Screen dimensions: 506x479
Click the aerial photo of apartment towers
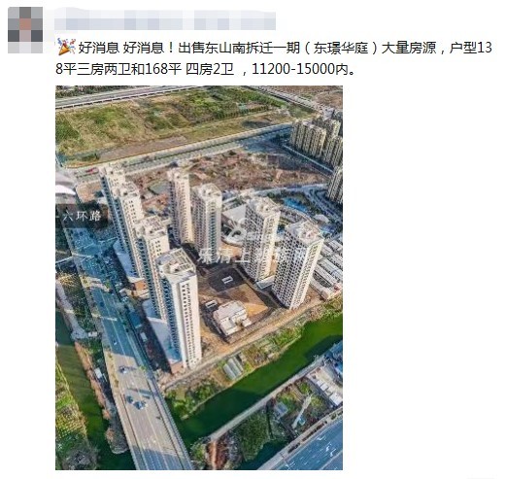[x=199, y=278]
